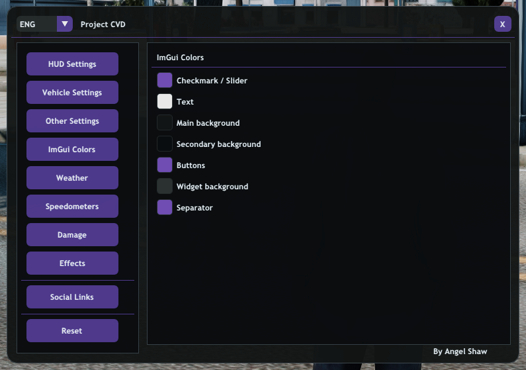The height and width of the screenshot is (370, 526).
Task: Close the Project CVD menu with X
Action: coord(502,24)
